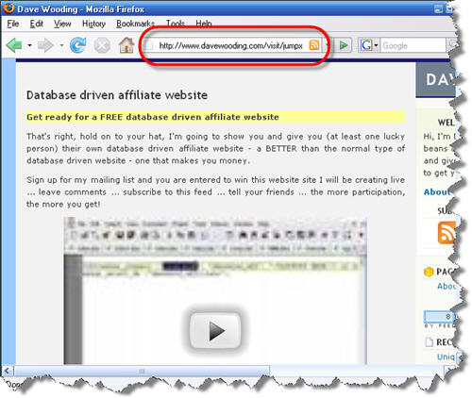This screenshot has width=472, height=398.
Task: Click the RSS feed icon in address bar
Action: coord(314,45)
